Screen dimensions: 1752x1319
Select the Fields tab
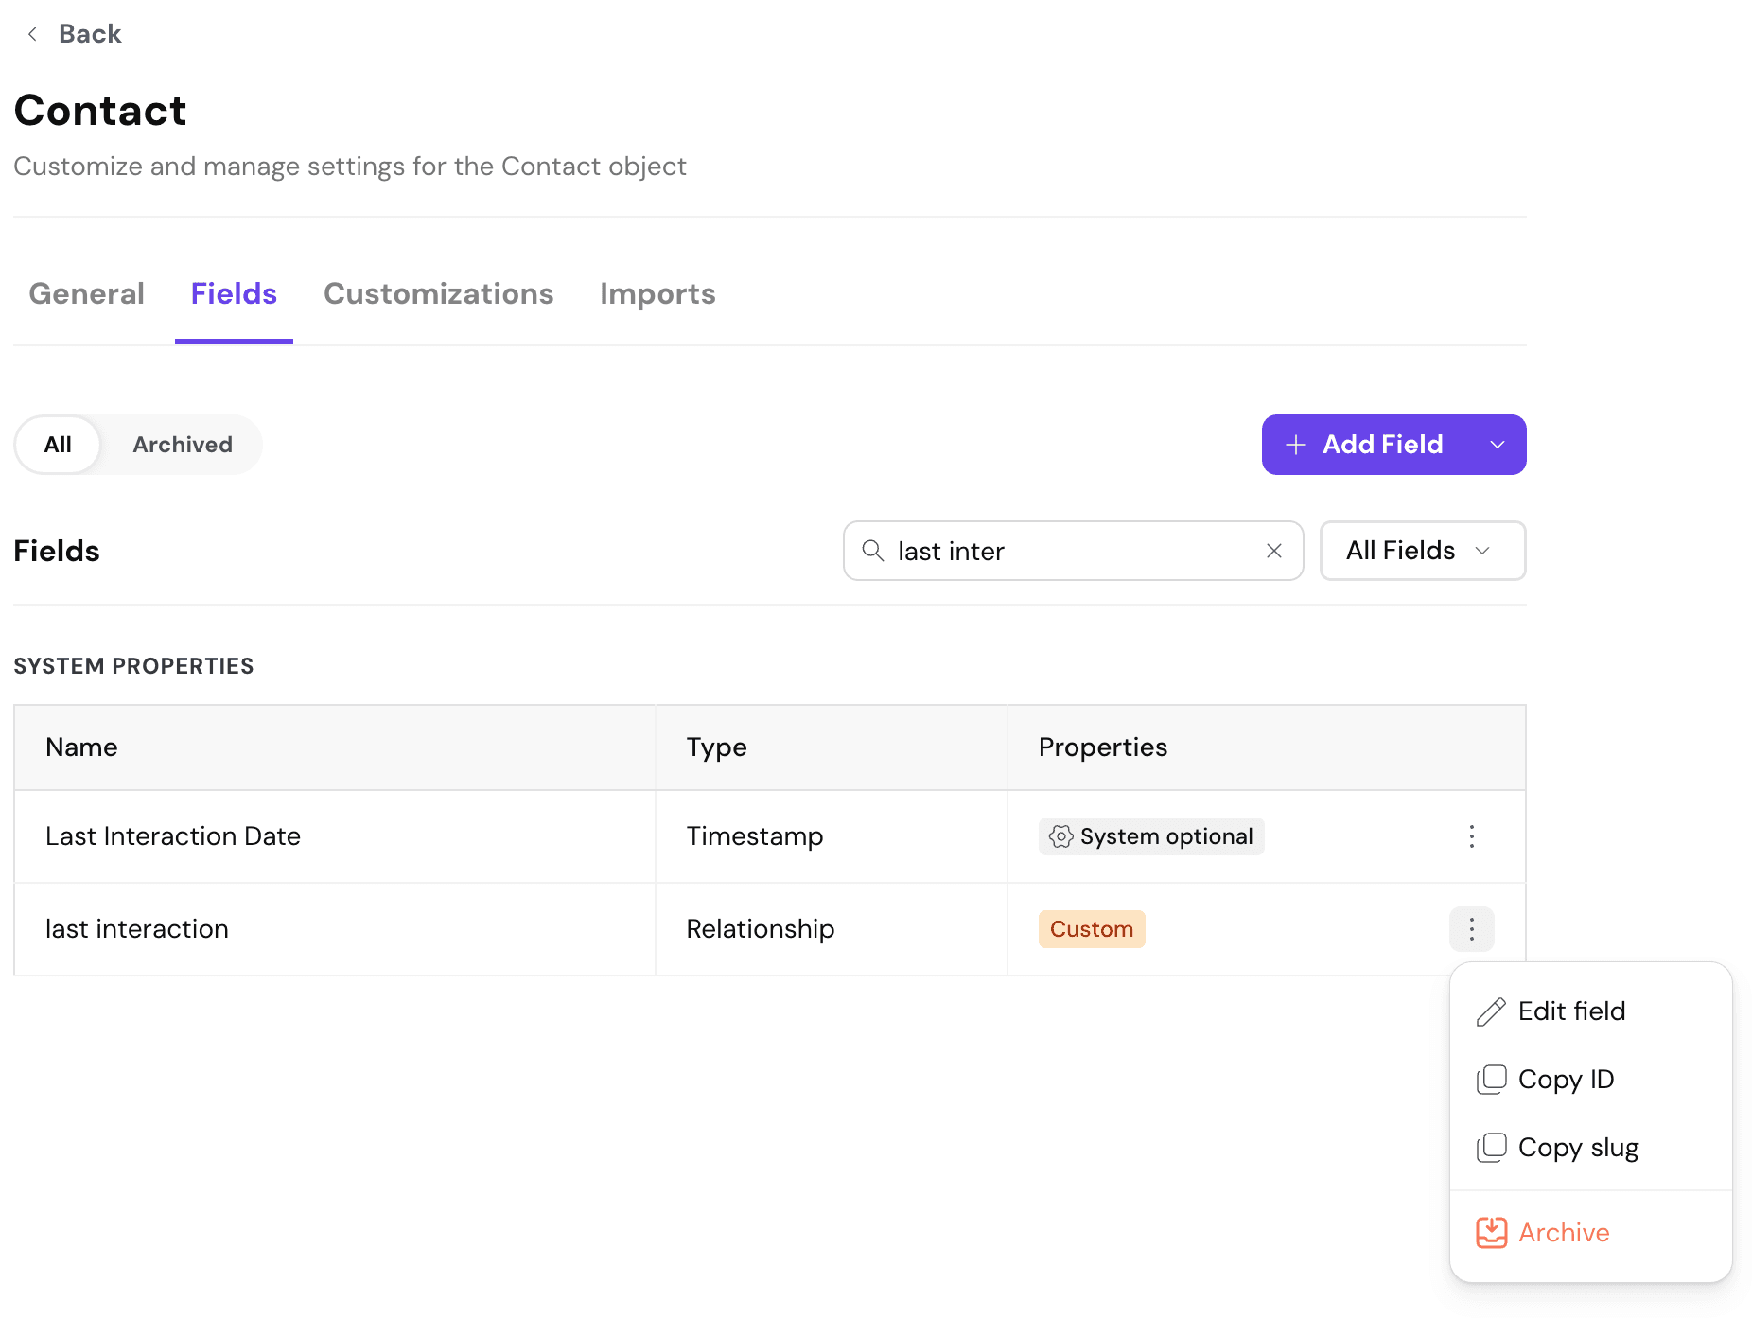tap(234, 293)
